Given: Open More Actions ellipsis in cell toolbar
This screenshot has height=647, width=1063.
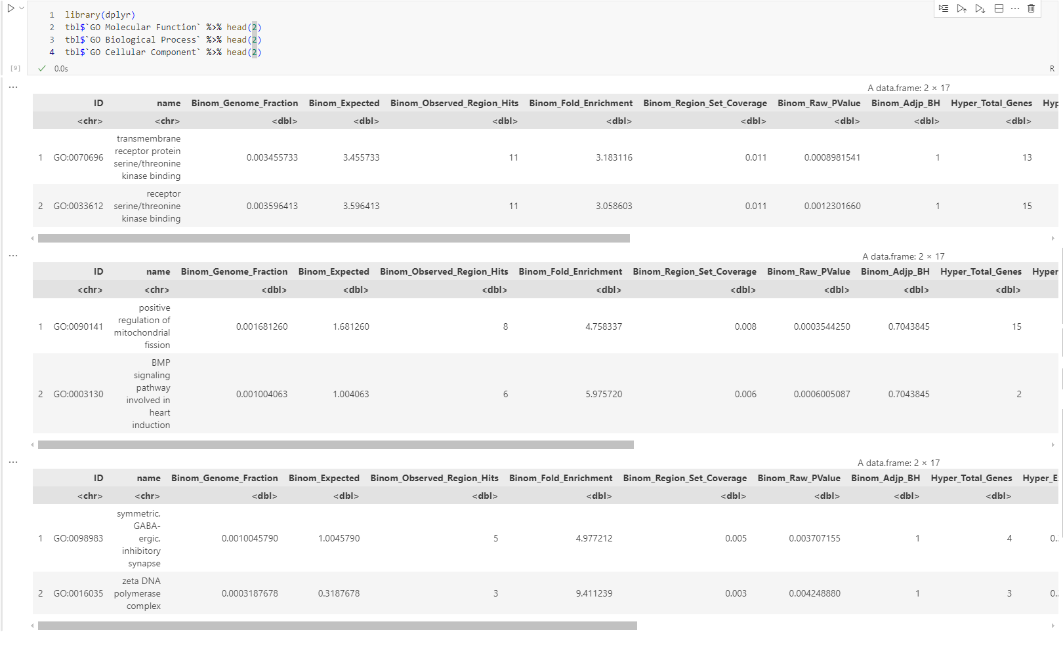Looking at the screenshot, I should (x=1015, y=9).
